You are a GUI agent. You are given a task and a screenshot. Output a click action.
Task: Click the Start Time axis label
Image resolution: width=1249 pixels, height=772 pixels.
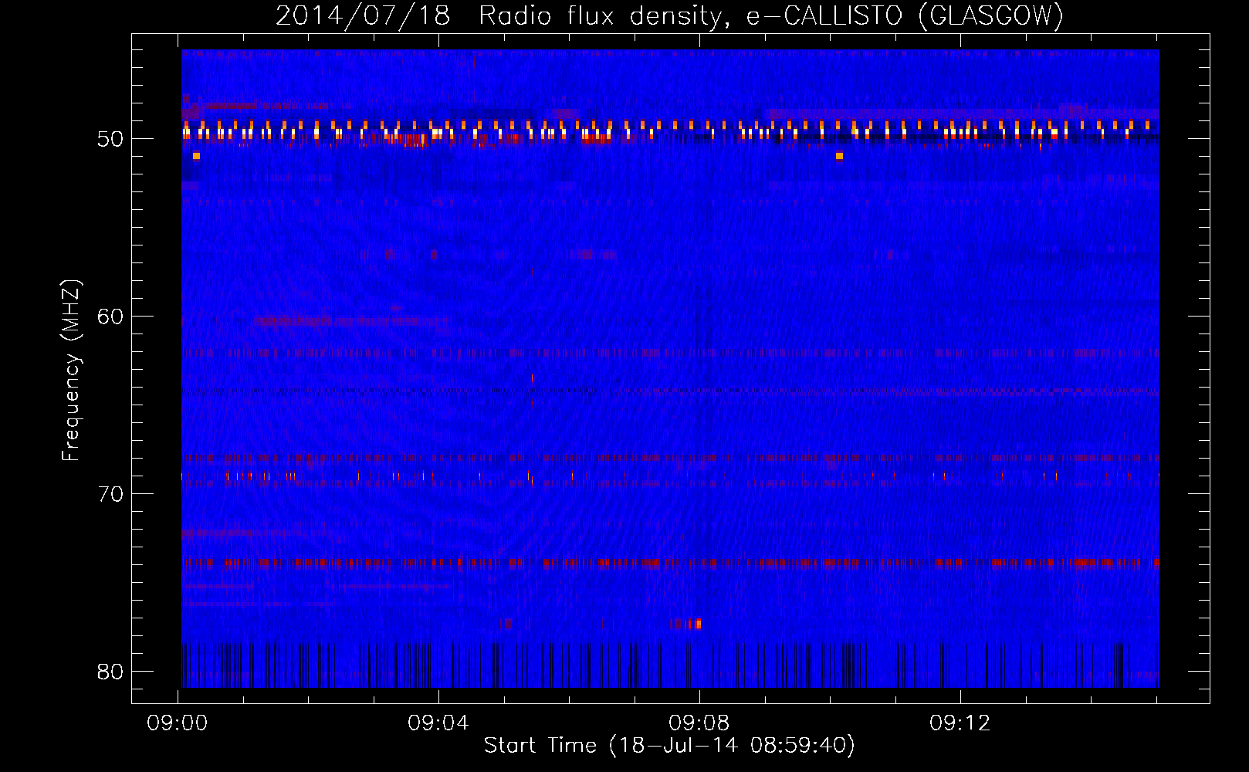(669, 746)
